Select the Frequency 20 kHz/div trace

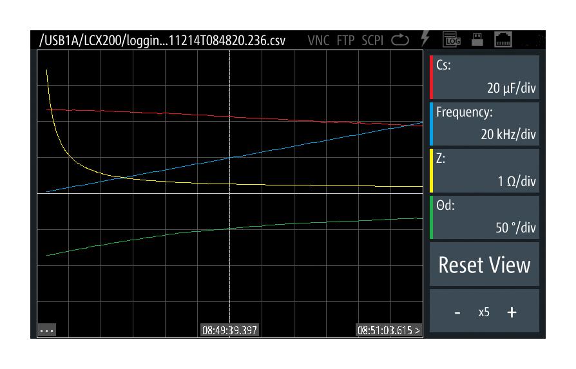click(x=485, y=124)
